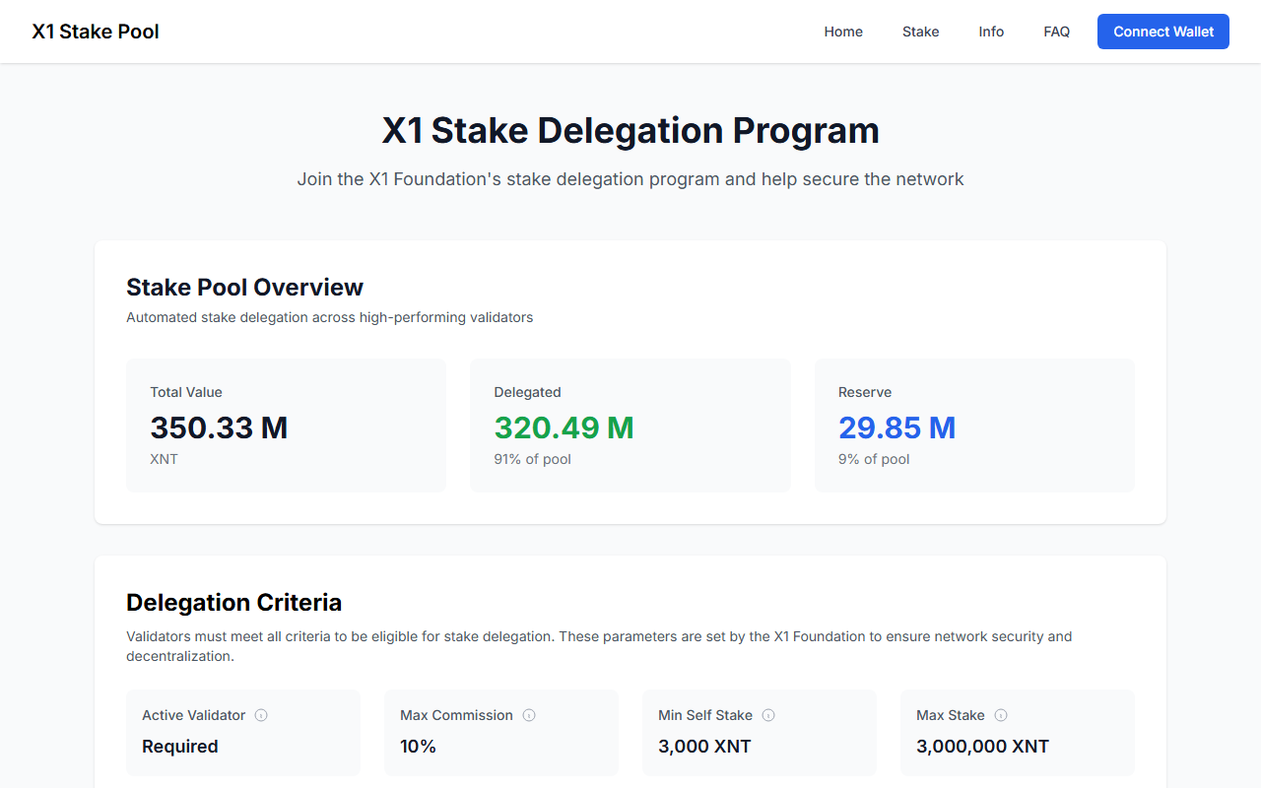Click the Max Stake label
The width and height of the screenshot is (1261, 788).
point(951,715)
